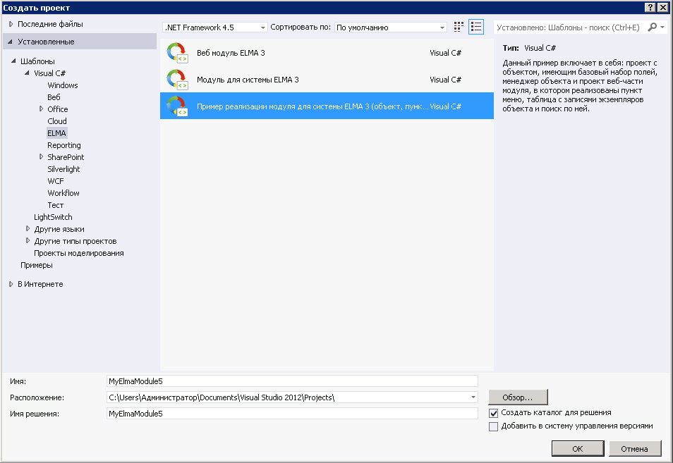This screenshot has width=673, height=463.
Task: Select the Reporting category in tree
Action: click(x=64, y=145)
